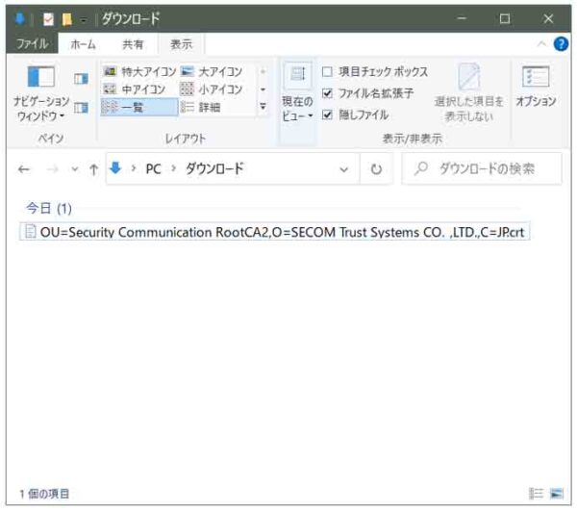Toggle hidden files (隠しファイル) checkbox
The height and width of the screenshot is (511, 577).
point(328,115)
